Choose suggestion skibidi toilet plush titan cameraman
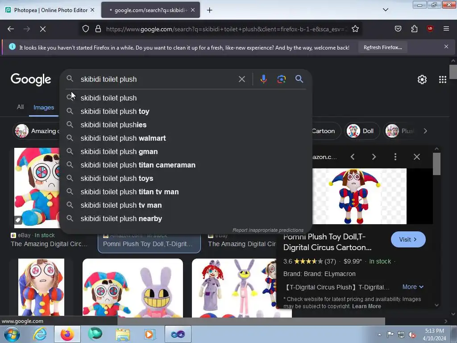457x343 pixels. pos(185,165)
